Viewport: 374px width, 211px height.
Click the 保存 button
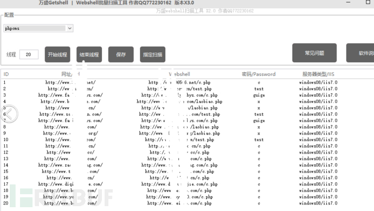[121, 54]
